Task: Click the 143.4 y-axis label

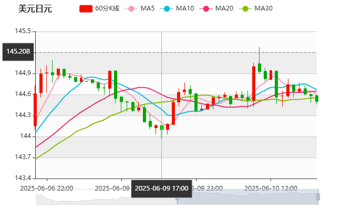Action: (23, 178)
